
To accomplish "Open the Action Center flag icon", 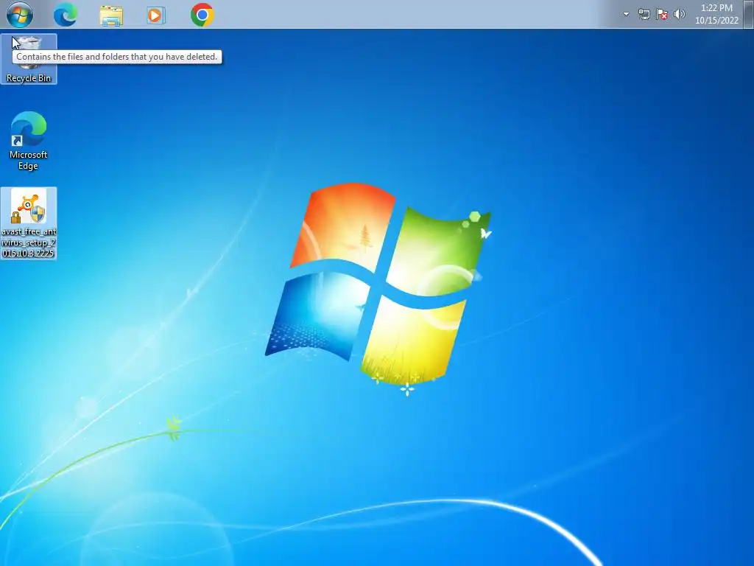I will tap(662, 15).
